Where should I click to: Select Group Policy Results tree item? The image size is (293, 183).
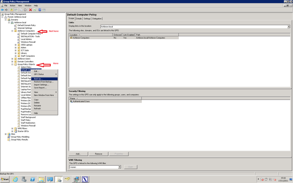pos(19,140)
